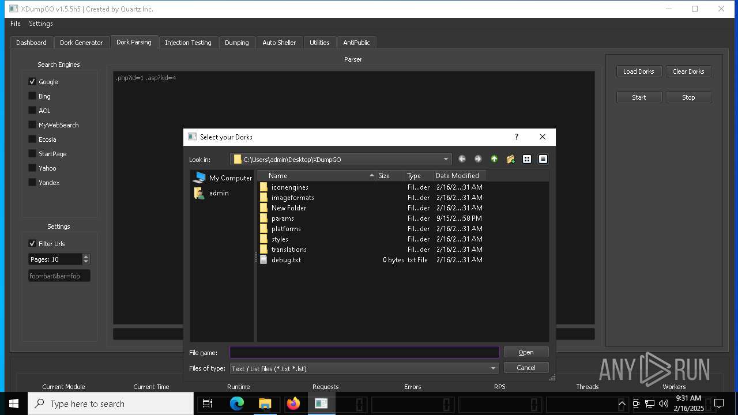
Task: Select the imageformats folder icon
Action: [263, 198]
